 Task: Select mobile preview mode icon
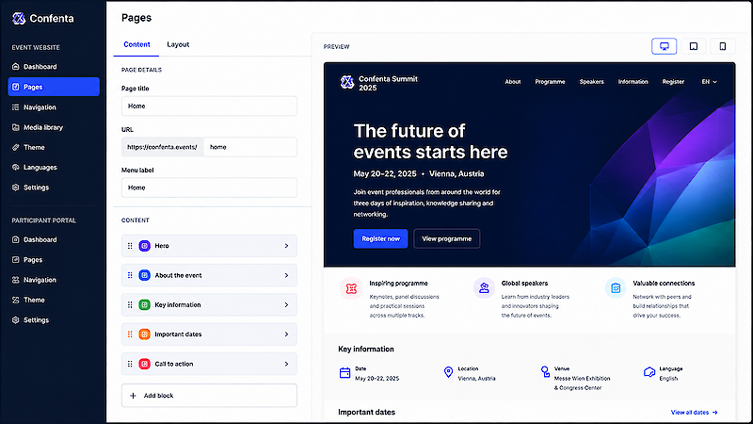click(x=722, y=46)
